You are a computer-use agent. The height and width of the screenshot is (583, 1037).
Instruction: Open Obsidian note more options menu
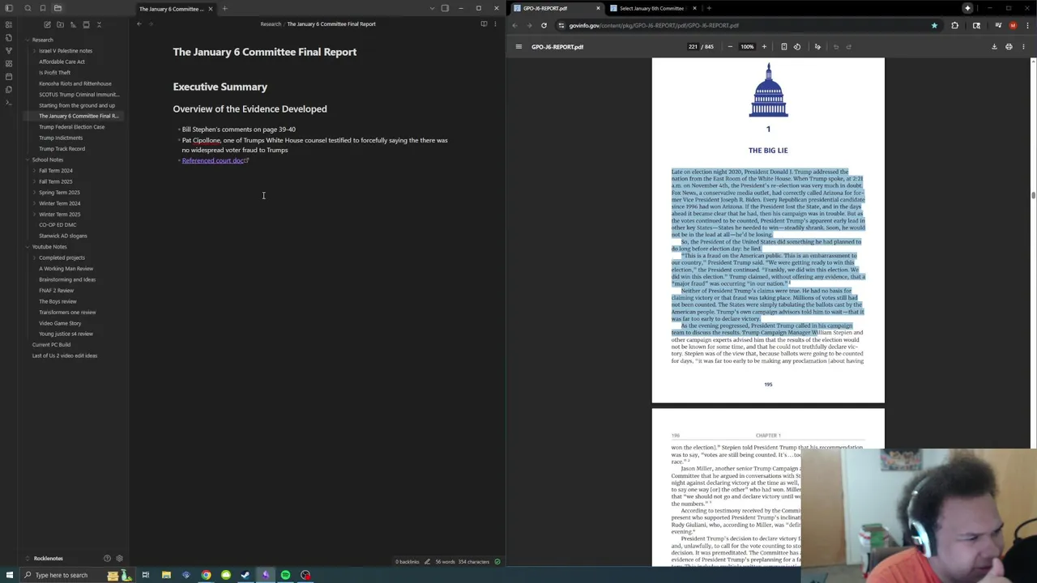point(497,23)
